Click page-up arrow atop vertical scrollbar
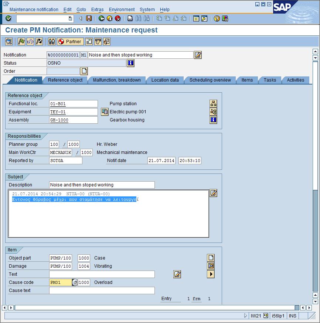The width and height of the screenshot is (320, 323). [x=315, y=51]
